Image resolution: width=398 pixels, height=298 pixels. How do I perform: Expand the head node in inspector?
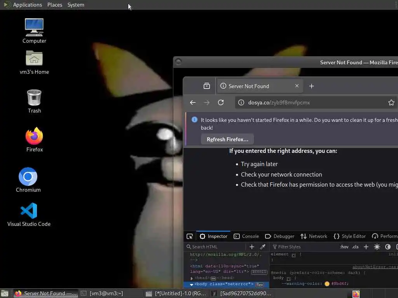[x=192, y=278]
